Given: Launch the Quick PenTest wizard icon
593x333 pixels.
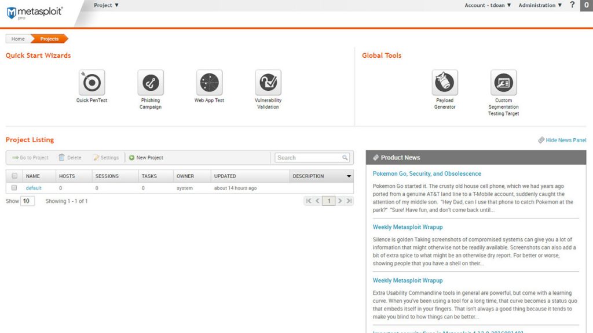Looking at the screenshot, I should tap(91, 83).
